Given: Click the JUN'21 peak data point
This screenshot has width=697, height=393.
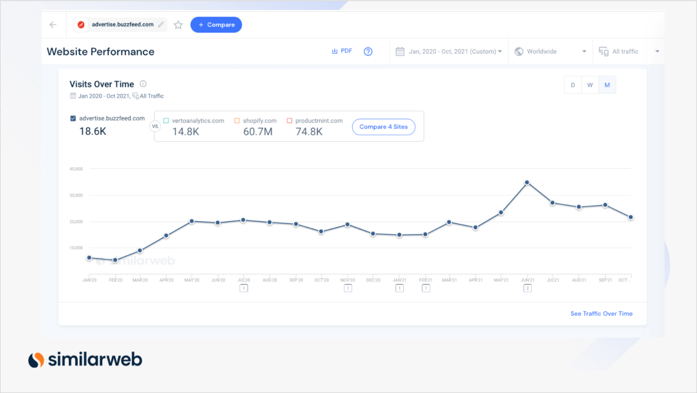Looking at the screenshot, I should (527, 182).
